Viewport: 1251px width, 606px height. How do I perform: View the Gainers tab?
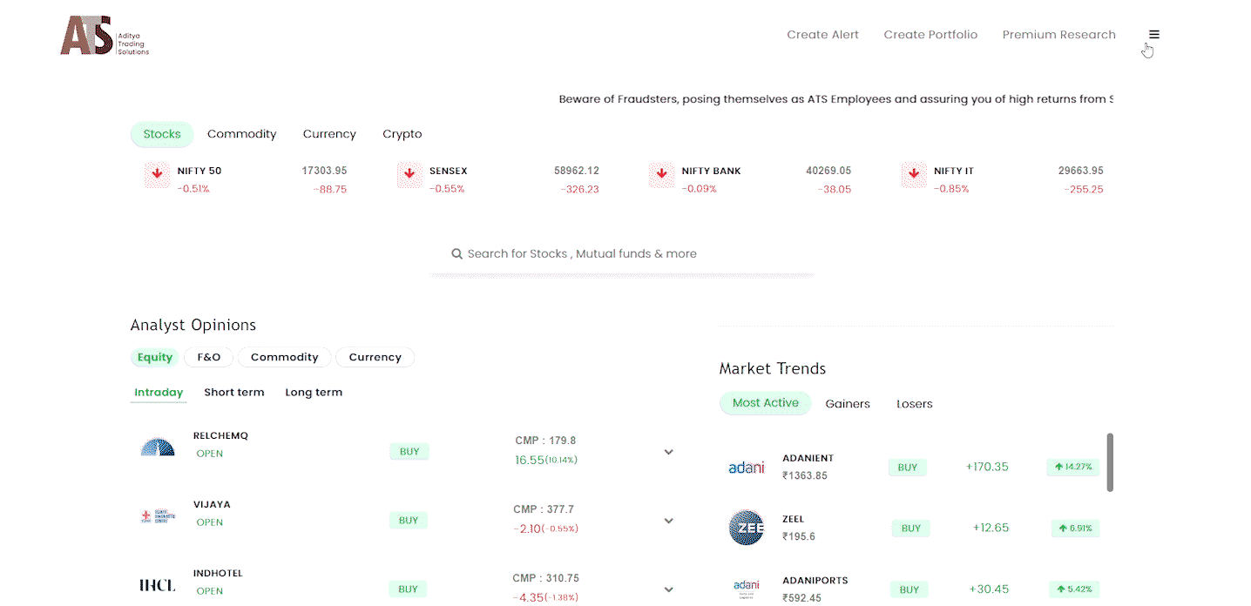(x=848, y=404)
